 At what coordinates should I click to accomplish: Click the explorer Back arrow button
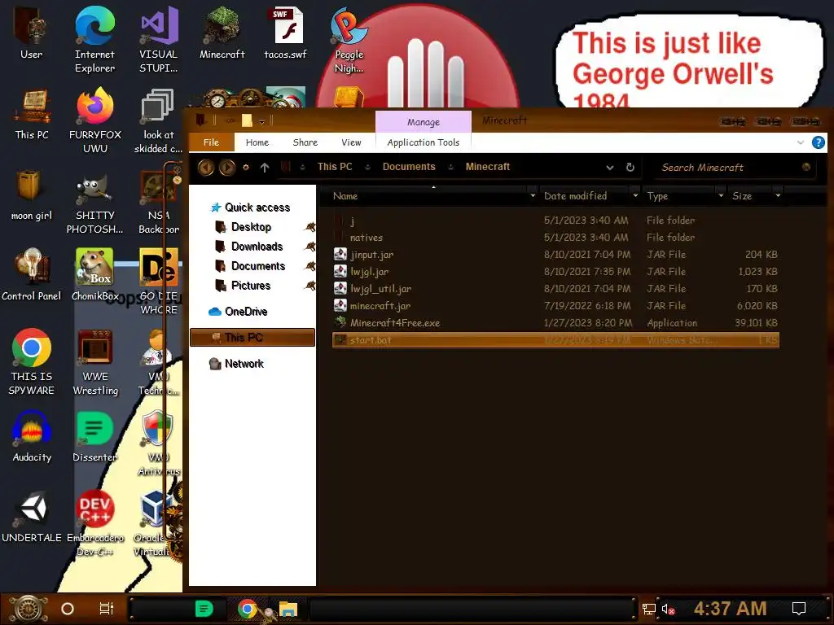(206, 168)
